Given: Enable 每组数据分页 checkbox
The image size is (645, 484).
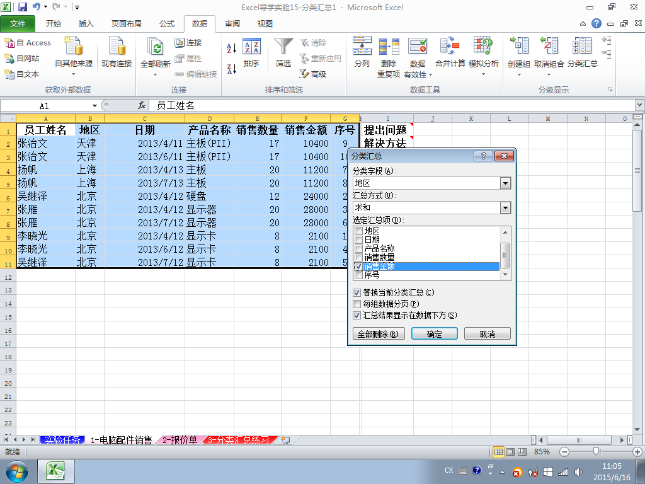Looking at the screenshot, I should tap(357, 304).
